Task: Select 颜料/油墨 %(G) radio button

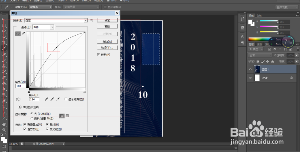Action: [x=32, y=118]
